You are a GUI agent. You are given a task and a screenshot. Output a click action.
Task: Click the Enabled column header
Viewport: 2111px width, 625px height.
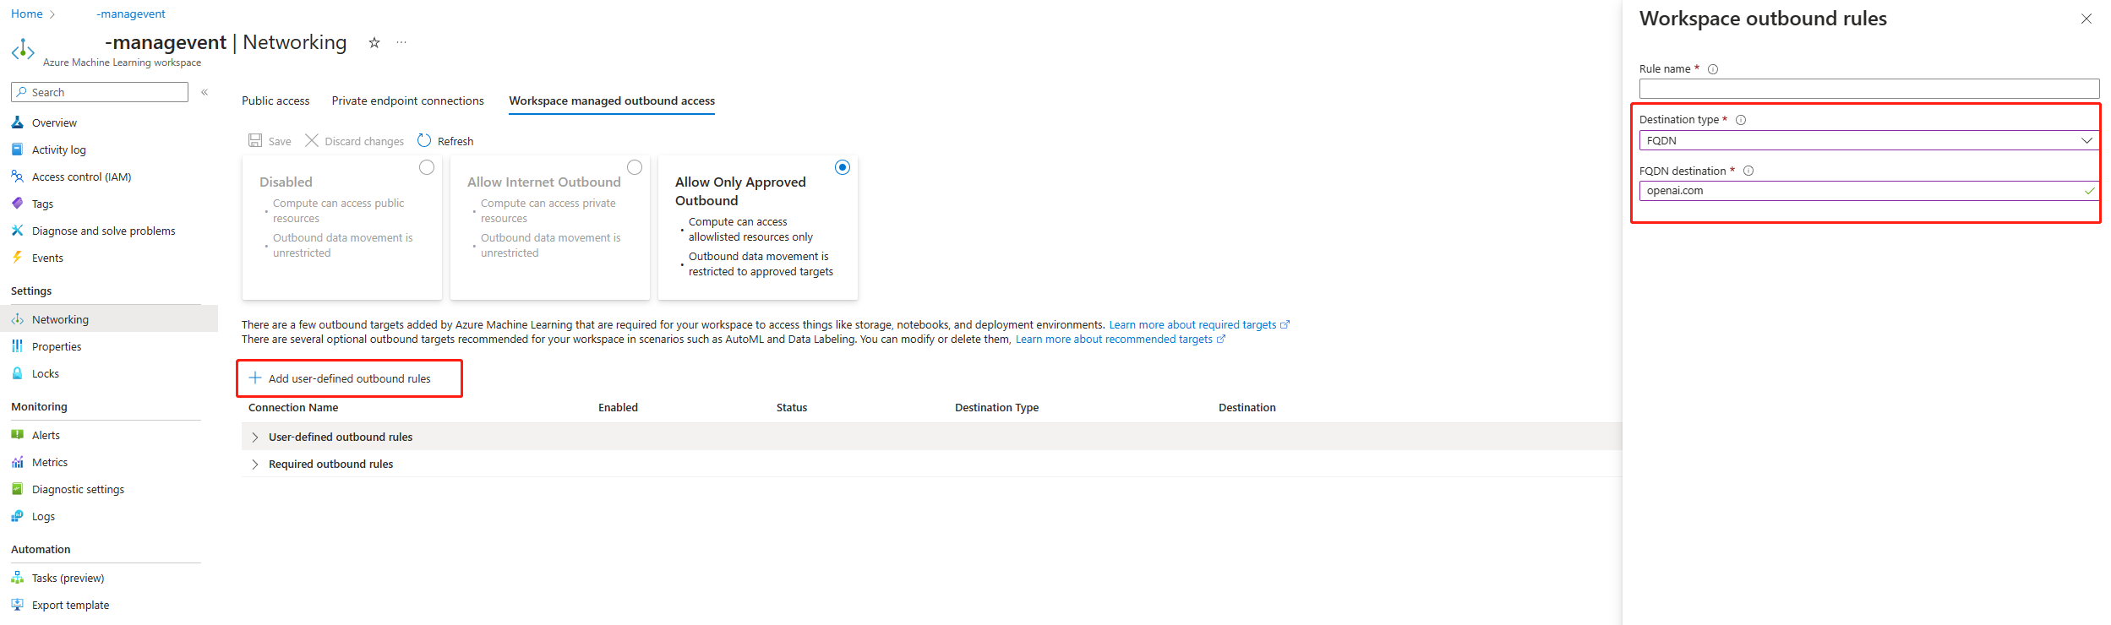coord(618,407)
